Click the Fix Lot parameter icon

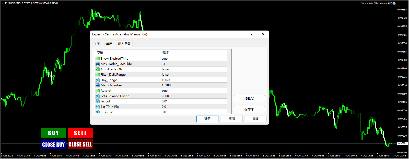point(98,101)
